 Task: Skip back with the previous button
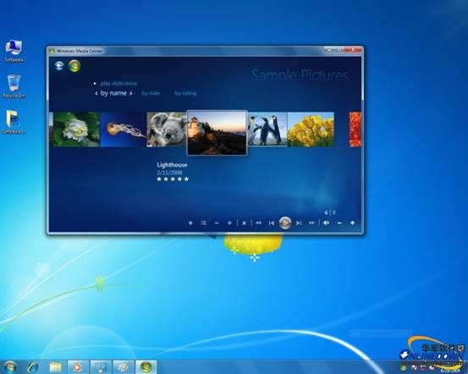[272, 223]
